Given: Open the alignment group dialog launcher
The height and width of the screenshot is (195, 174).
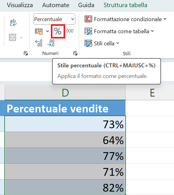Looking at the screenshot, I should 26,53.
